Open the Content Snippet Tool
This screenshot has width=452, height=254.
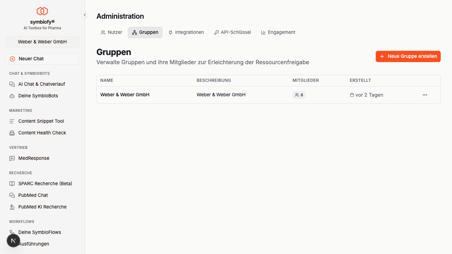tap(41, 121)
